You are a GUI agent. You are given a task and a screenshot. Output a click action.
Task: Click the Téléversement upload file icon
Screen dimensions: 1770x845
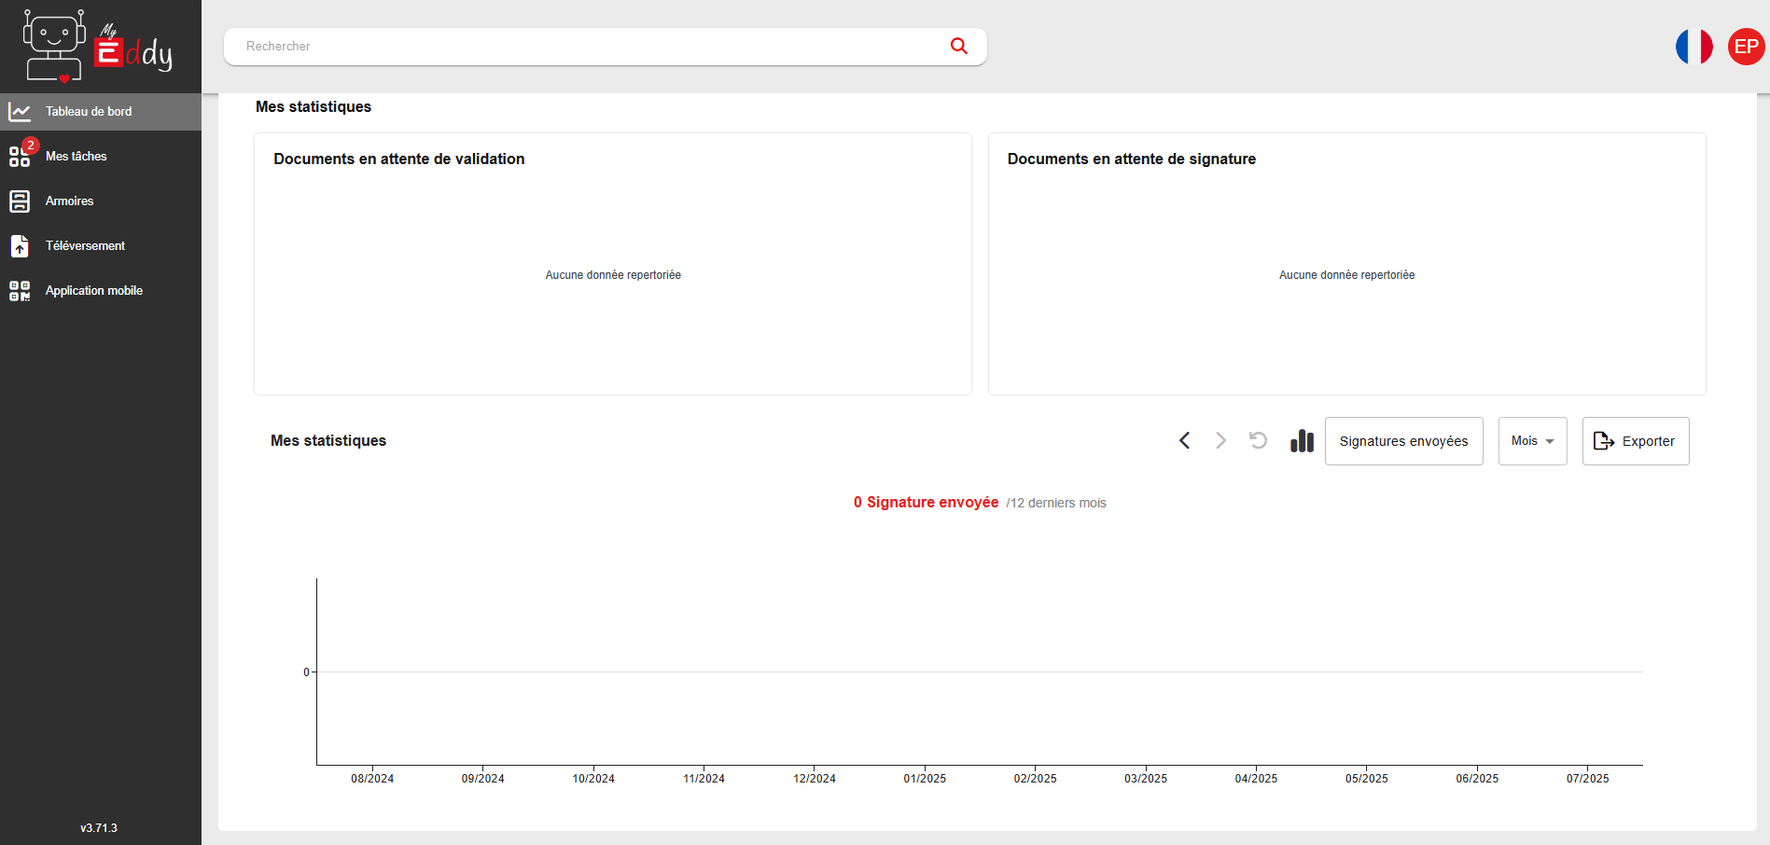(20, 246)
